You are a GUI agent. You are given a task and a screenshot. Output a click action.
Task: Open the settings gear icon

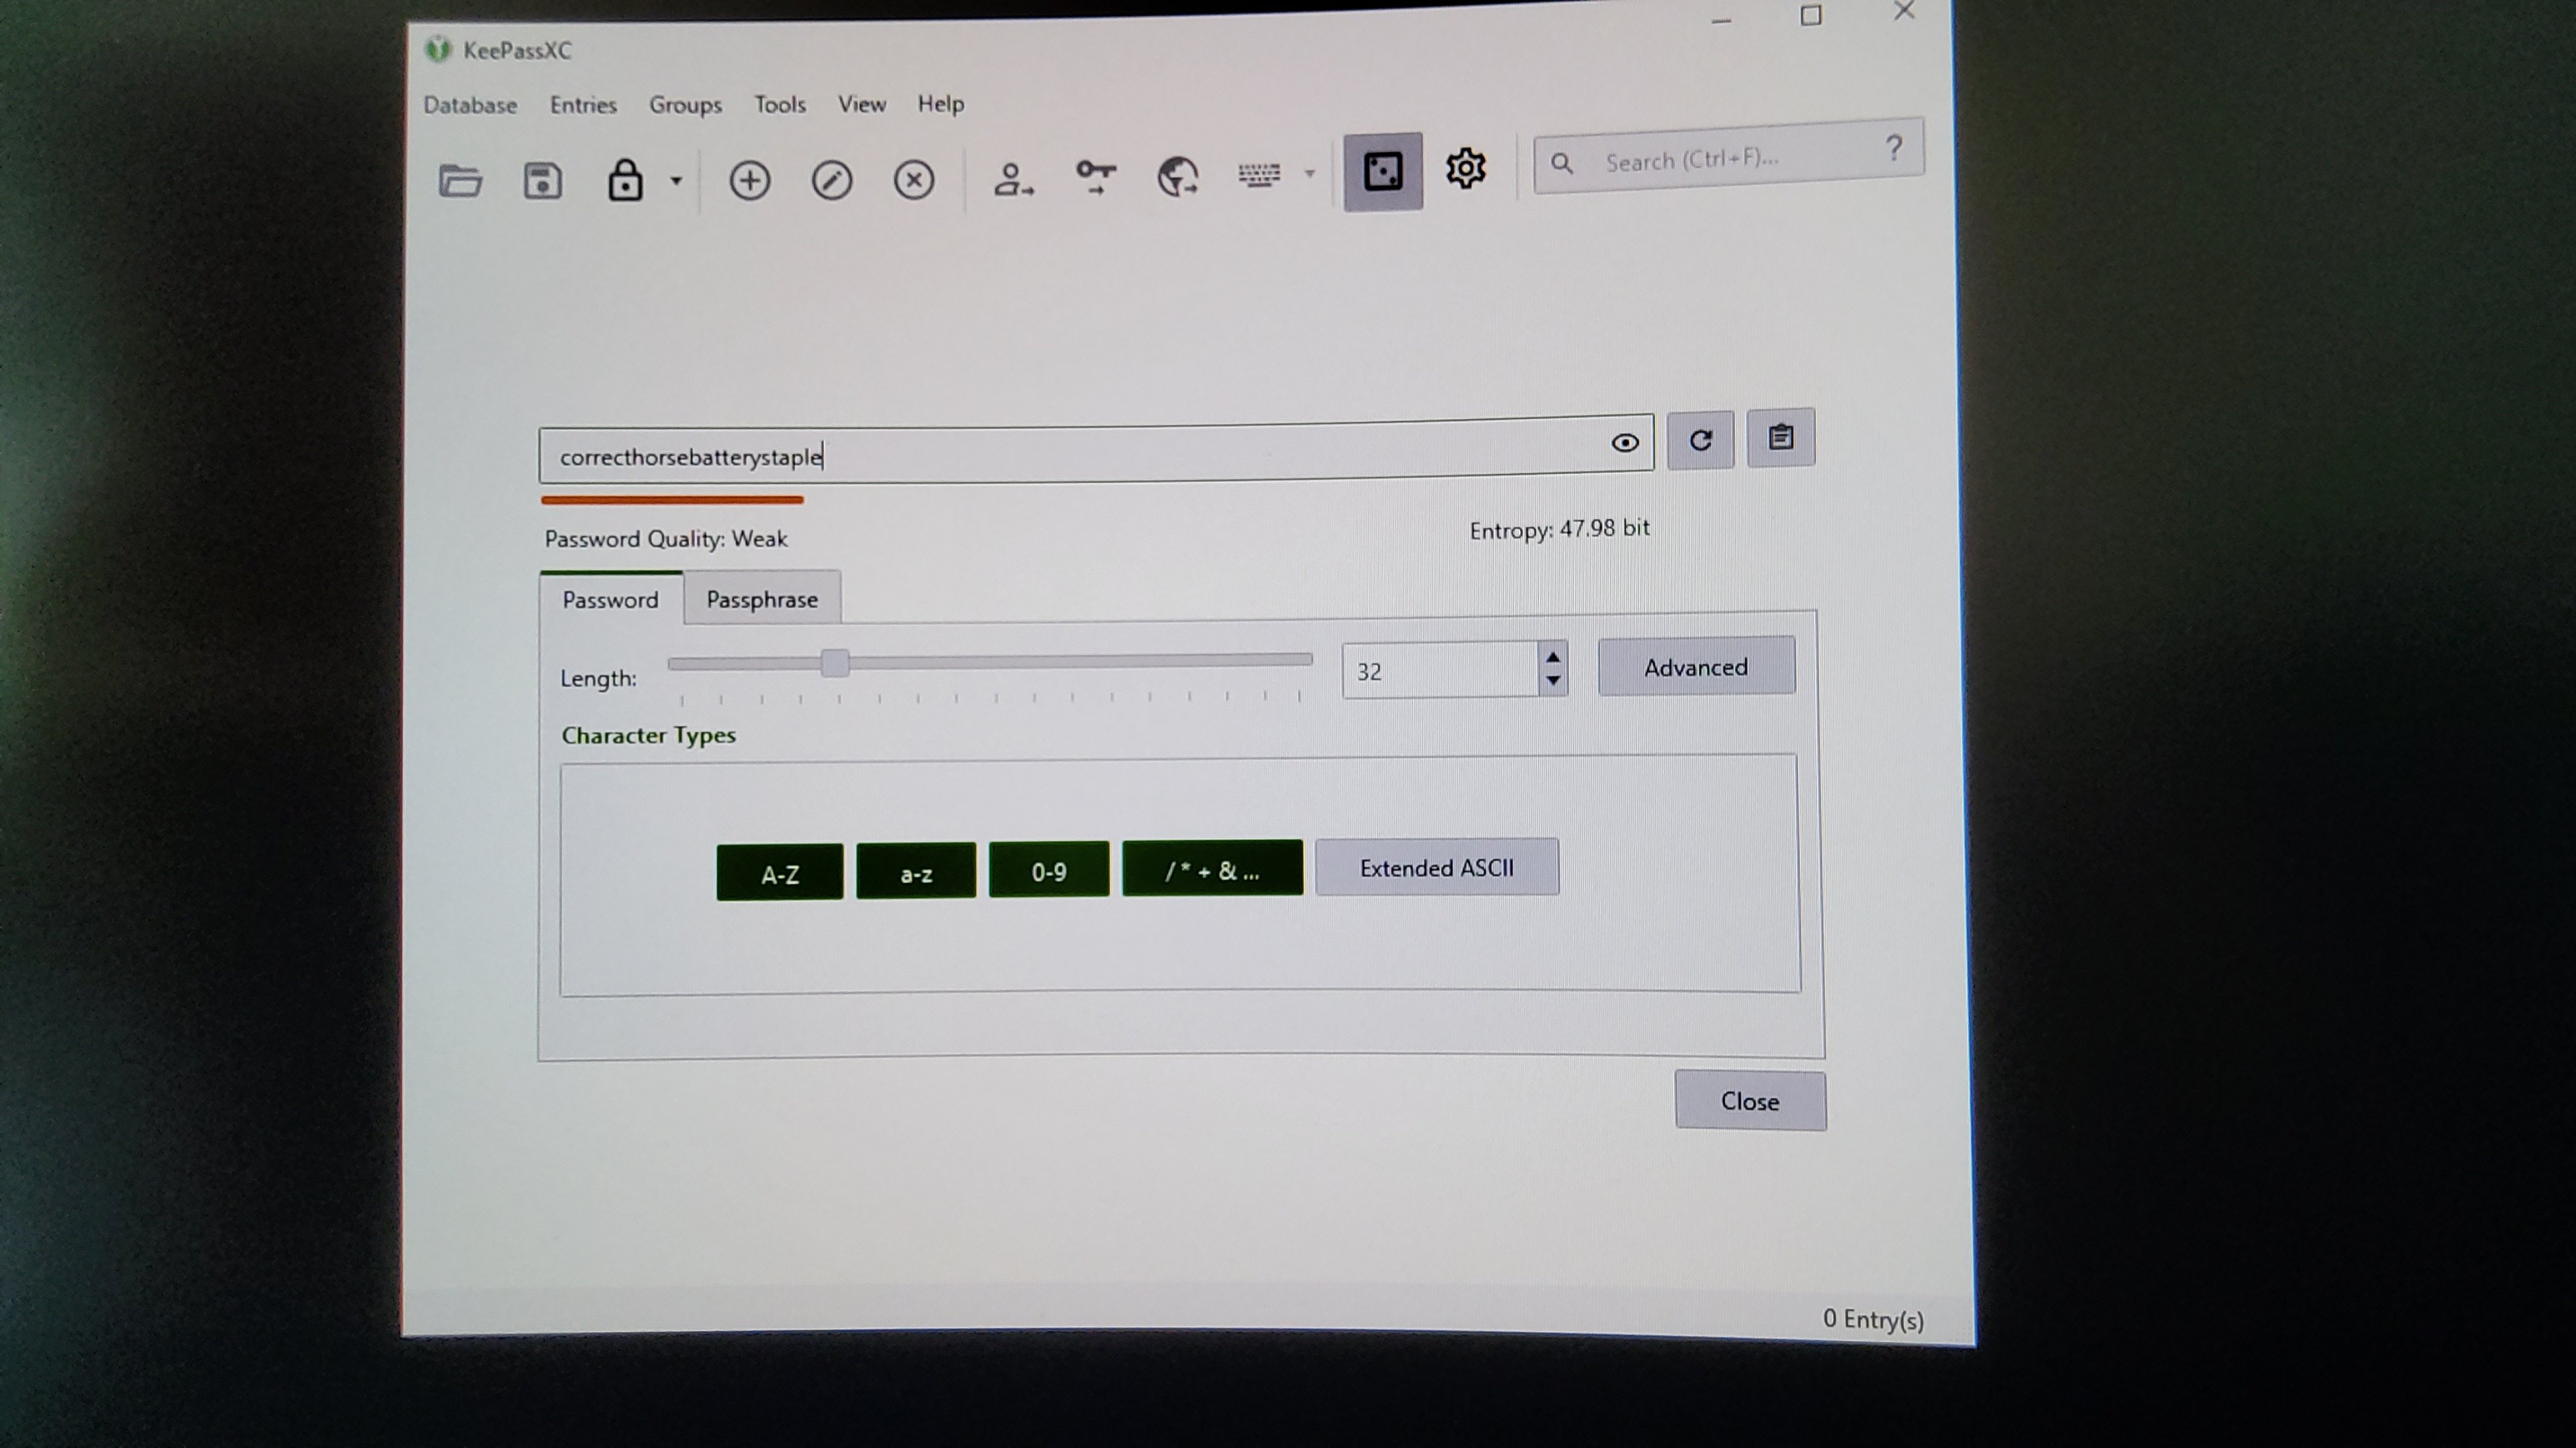[x=1465, y=168]
